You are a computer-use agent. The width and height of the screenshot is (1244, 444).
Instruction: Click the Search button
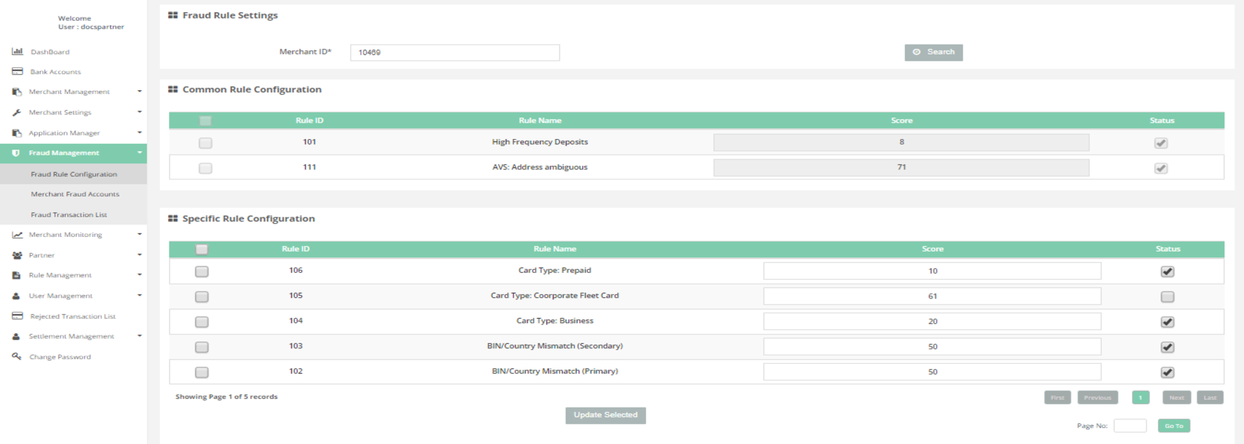(x=933, y=52)
